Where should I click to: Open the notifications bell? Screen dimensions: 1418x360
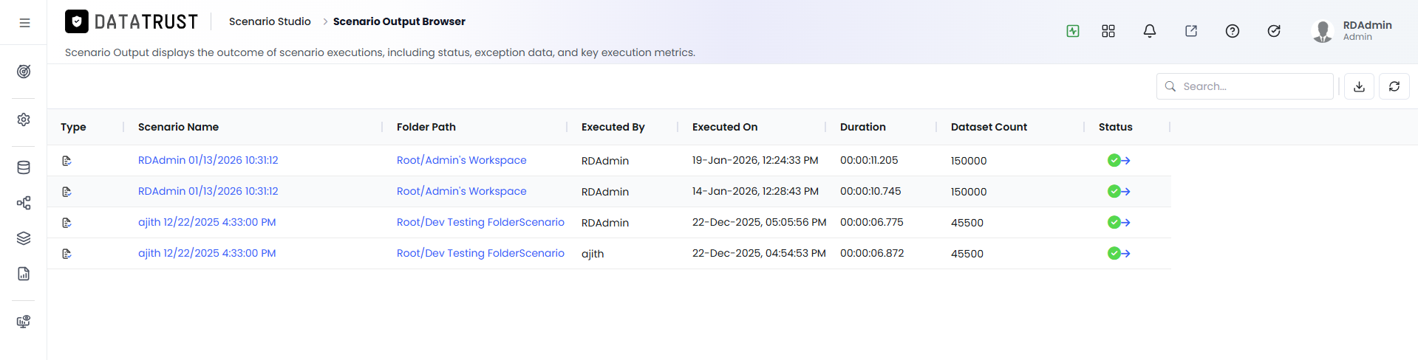(x=1150, y=31)
